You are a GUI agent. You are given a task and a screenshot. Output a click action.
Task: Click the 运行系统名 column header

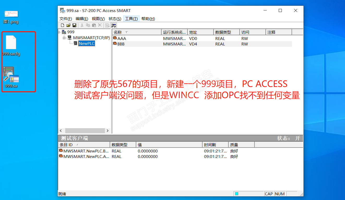[x=174, y=32]
